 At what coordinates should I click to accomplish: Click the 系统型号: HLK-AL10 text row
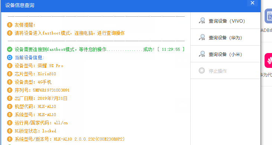[x=35, y=115]
